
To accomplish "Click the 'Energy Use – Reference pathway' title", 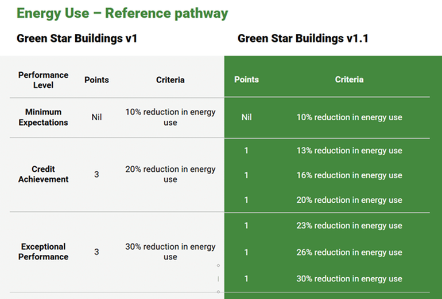I will (x=122, y=13).
